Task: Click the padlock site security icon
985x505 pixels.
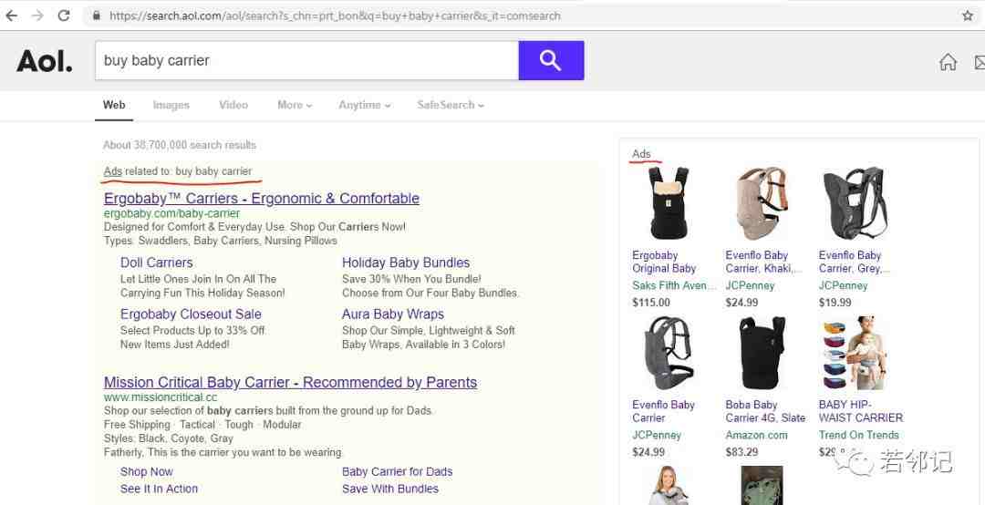Action: pyautogui.click(x=97, y=15)
